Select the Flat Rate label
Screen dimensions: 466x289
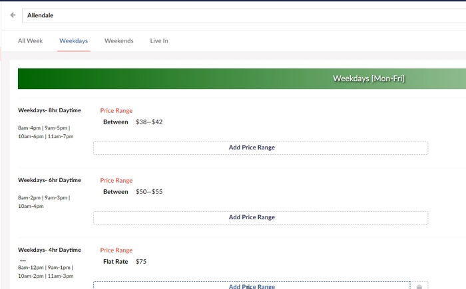click(116, 261)
